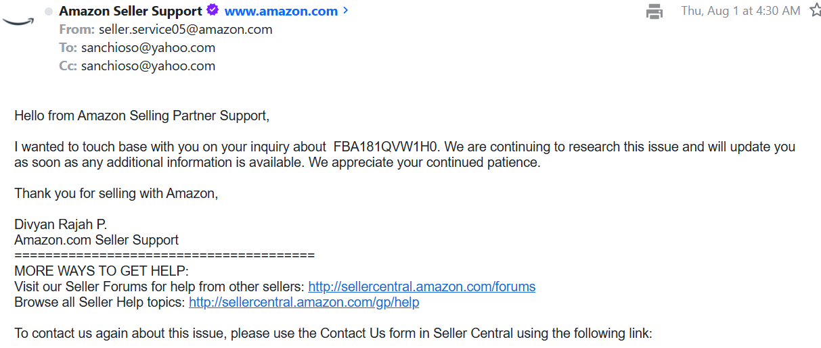Click the Cc: field label

coord(68,66)
